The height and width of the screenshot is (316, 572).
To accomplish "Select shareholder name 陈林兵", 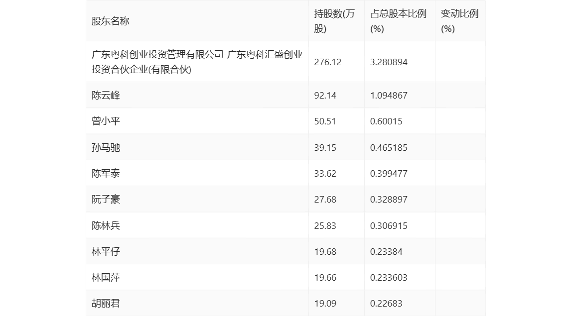I will coord(106,225).
